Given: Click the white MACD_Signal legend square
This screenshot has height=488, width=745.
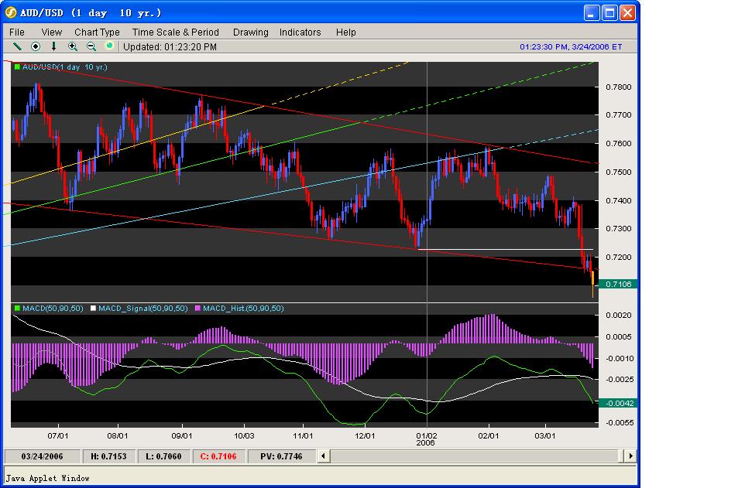Looking at the screenshot, I should coord(92,309).
